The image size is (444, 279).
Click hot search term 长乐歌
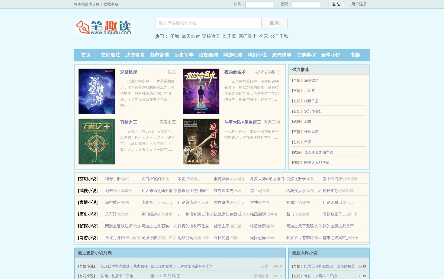pyautogui.click(x=229, y=36)
